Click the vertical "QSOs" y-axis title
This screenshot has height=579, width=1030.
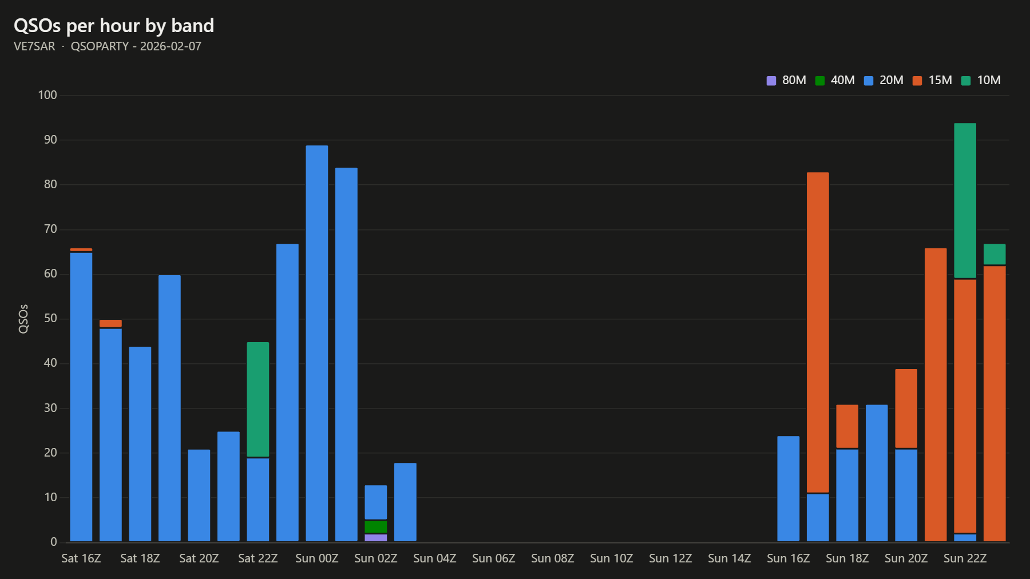(x=23, y=319)
